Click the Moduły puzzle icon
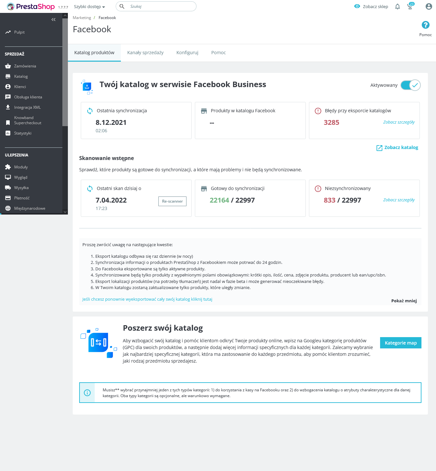The image size is (436, 471). 8,167
